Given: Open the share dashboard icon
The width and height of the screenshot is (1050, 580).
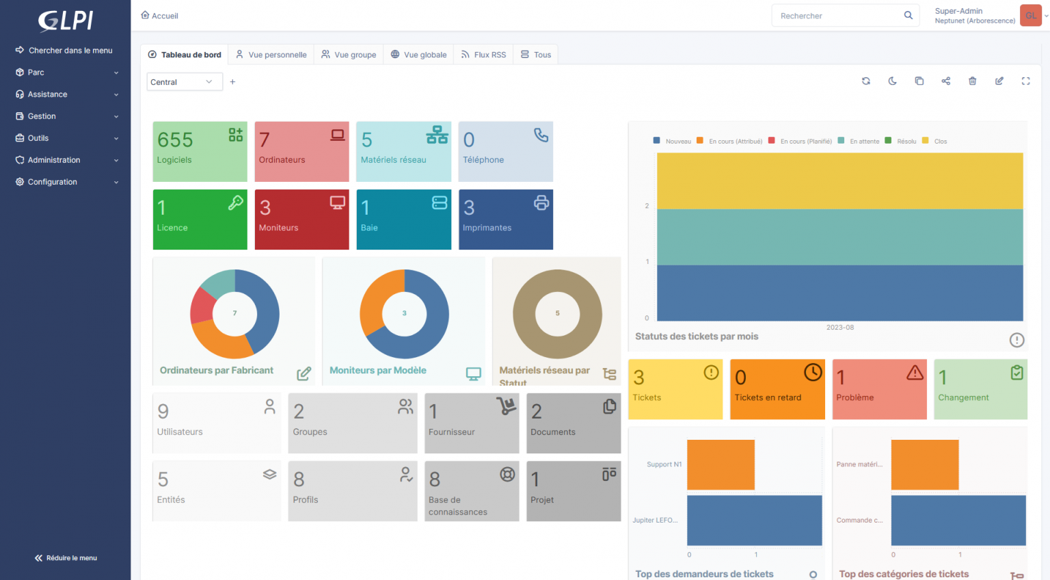Looking at the screenshot, I should 946,81.
